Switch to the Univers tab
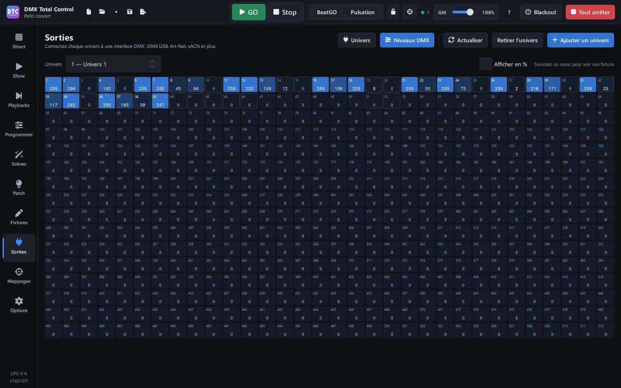 tap(357, 40)
